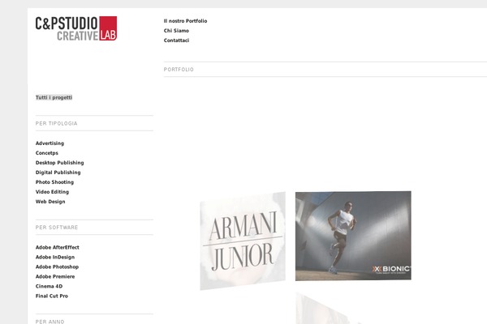Click the PER SOFTWARE heading
This screenshot has height=324, width=487.
(57, 228)
